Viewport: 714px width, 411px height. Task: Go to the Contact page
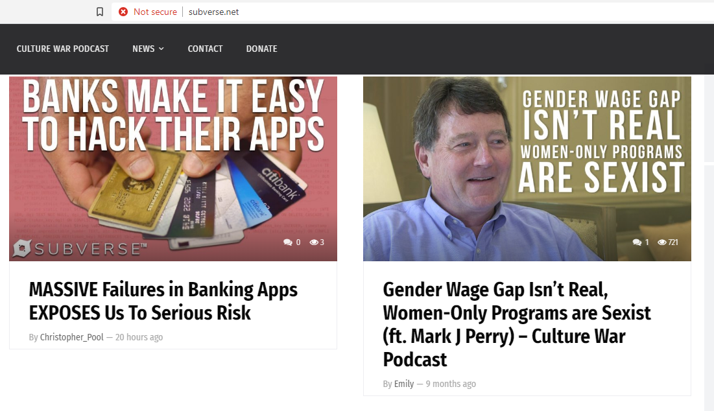(x=206, y=49)
